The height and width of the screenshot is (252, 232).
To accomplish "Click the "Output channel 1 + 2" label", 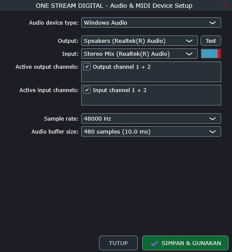I will click(x=122, y=67).
